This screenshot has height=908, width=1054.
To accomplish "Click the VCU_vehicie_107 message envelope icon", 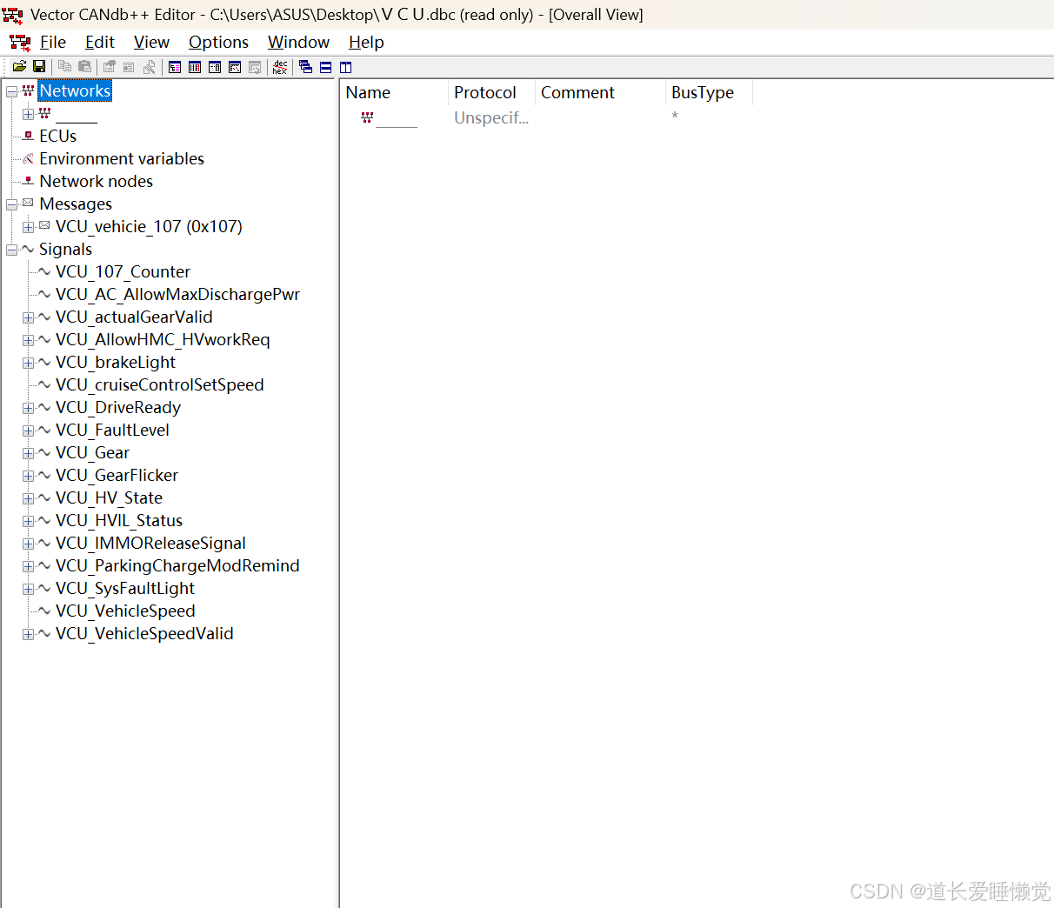I will [x=44, y=225].
